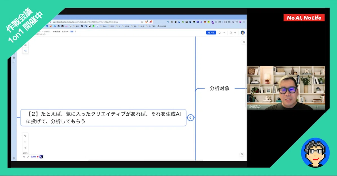Click the pin icon after document title
This screenshot has width=337, height=176.
[75, 32]
